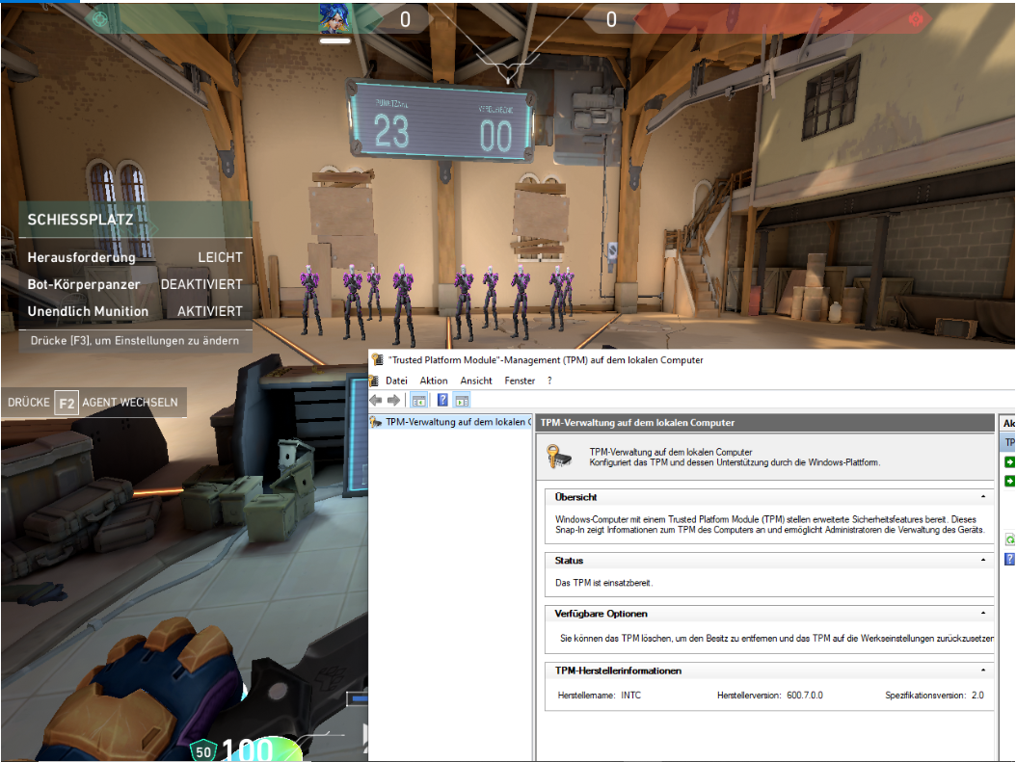The height and width of the screenshot is (762, 1016).
Task: Click the Bot-Körperpanzer value DEAKTIVIERT
Action: [201, 285]
